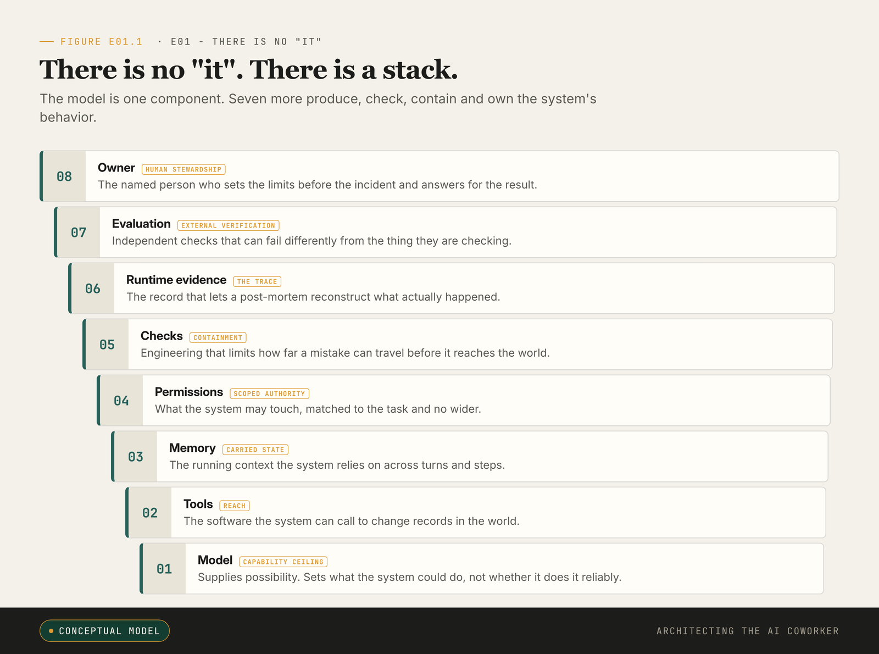Click text about post-mortem reconstruct record
The height and width of the screenshot is (654, 879).
tap(313, 297)
